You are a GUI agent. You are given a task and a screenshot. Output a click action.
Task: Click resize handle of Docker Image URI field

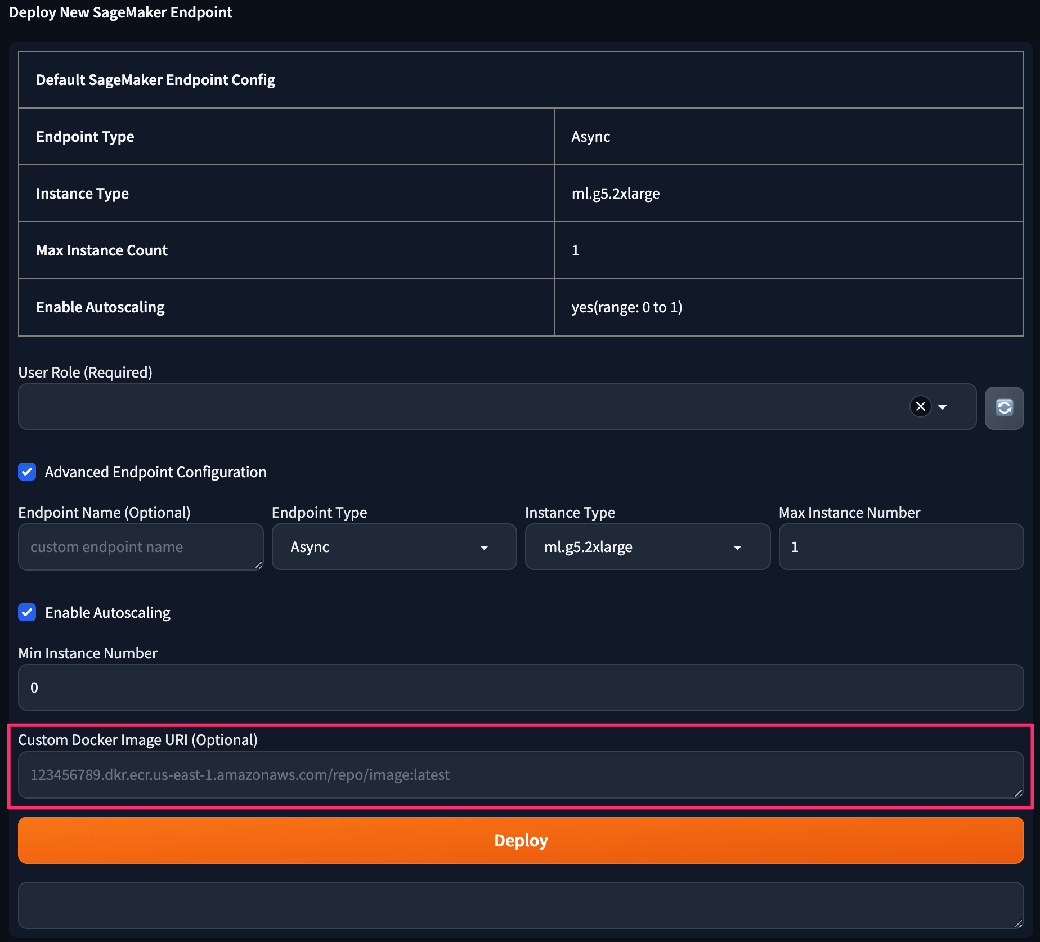pyautogui.click(x=1018, y=793)
